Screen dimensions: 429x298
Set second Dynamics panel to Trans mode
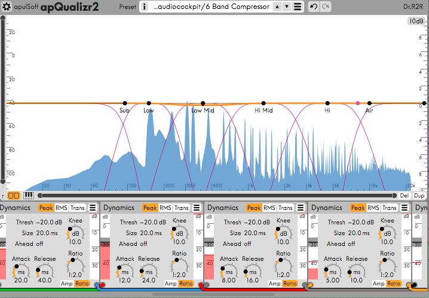click(x=182, y=208)
